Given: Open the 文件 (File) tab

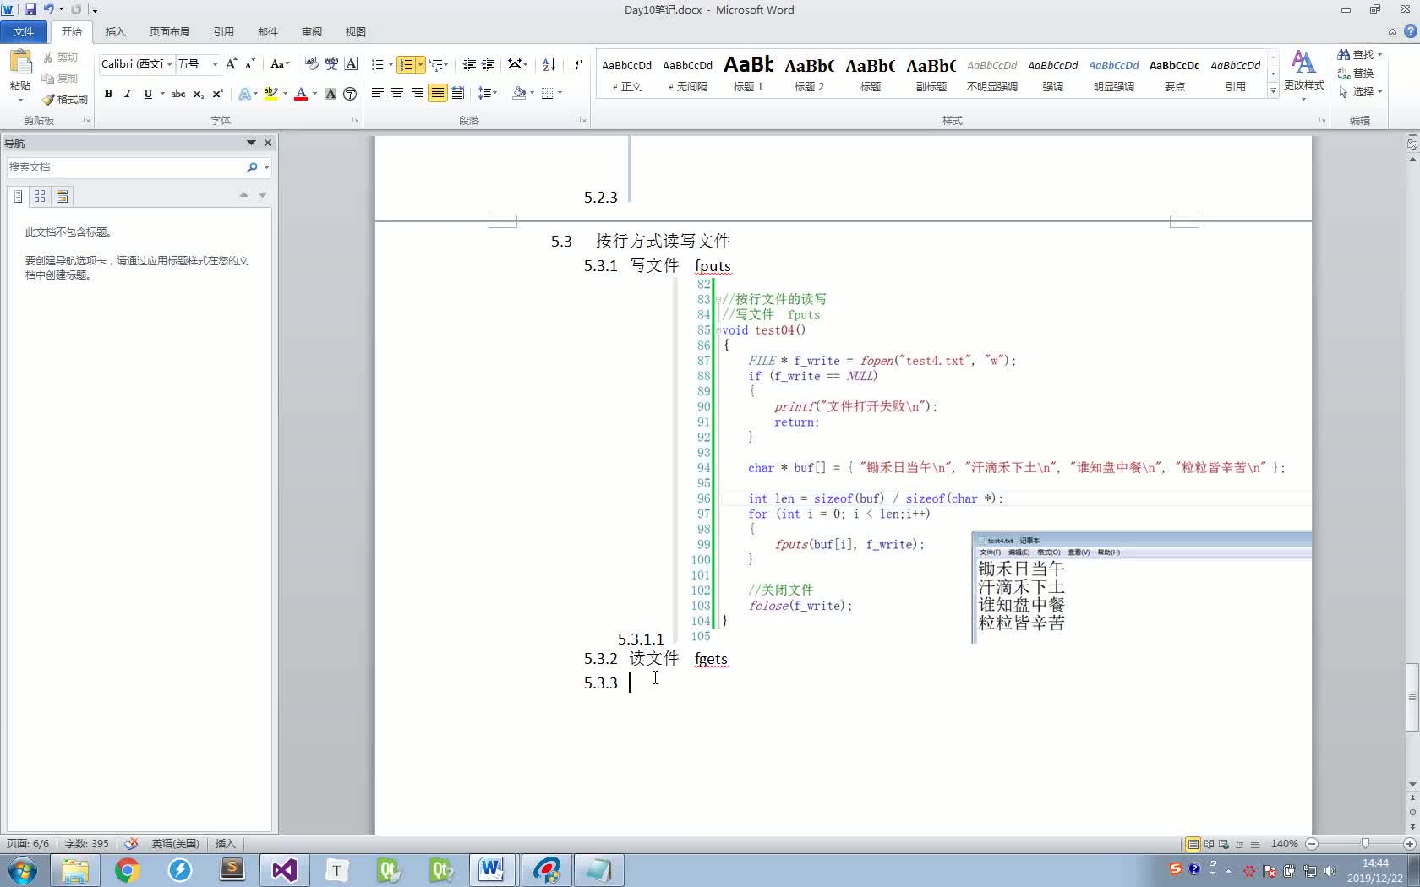Looking at the screenshot, I should click(24, 31).
